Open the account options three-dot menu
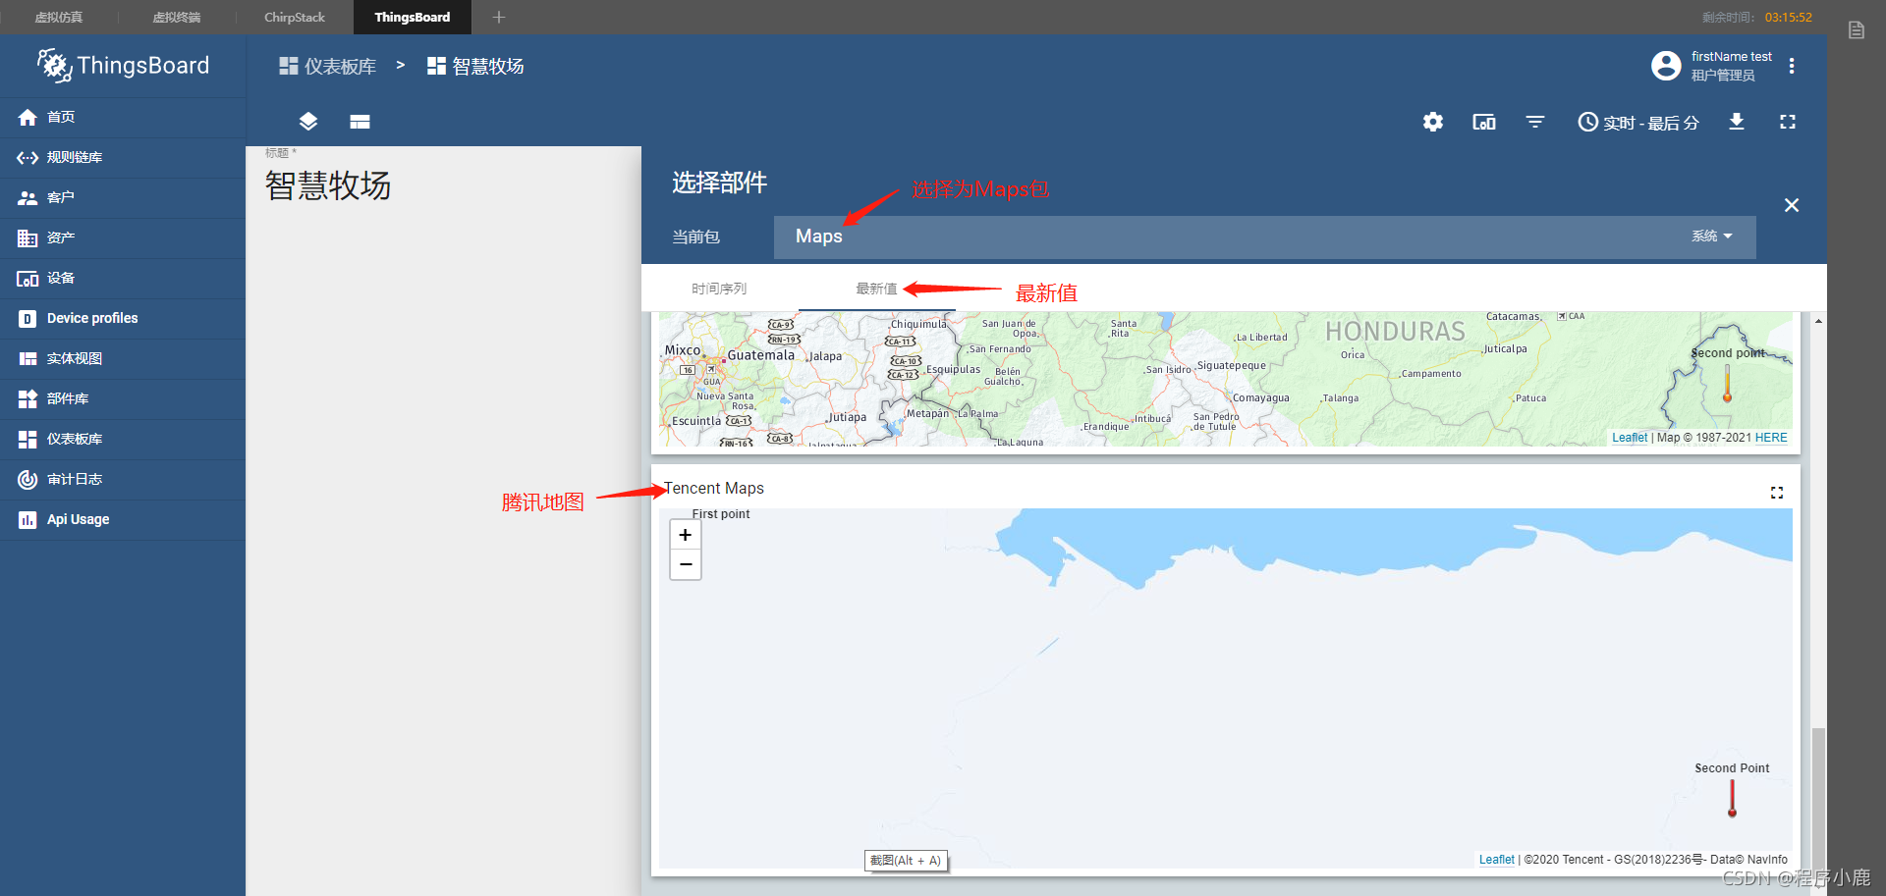This screenshot has width=1886, height=896. point(1792,66)
